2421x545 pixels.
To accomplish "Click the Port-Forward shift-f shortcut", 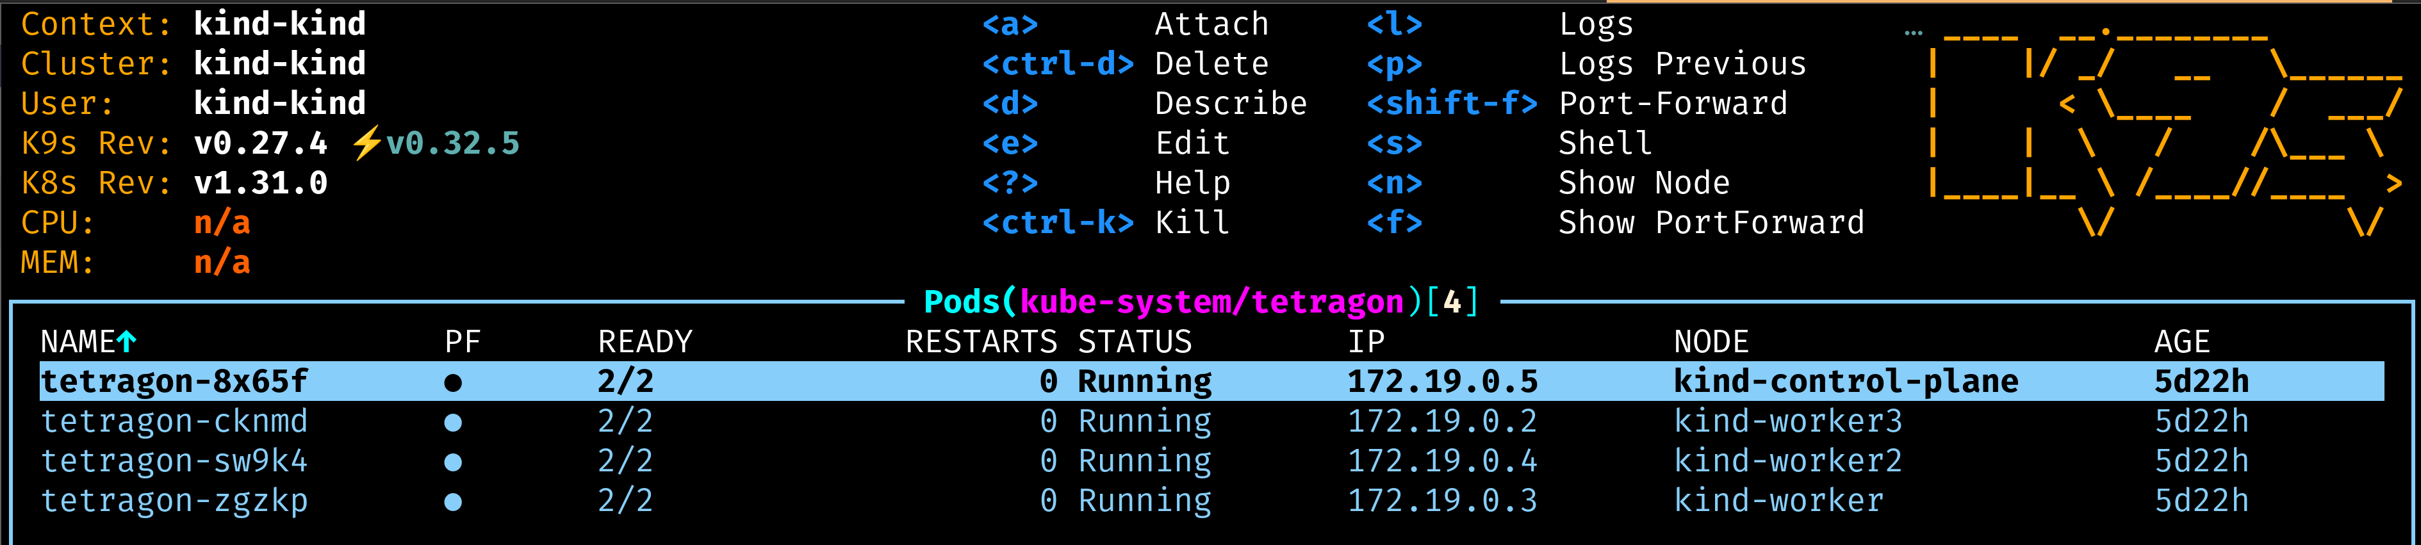I will (x=1451, y=103).
